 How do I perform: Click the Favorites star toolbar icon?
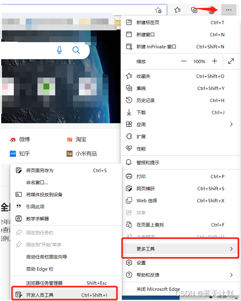pos(177,10)
